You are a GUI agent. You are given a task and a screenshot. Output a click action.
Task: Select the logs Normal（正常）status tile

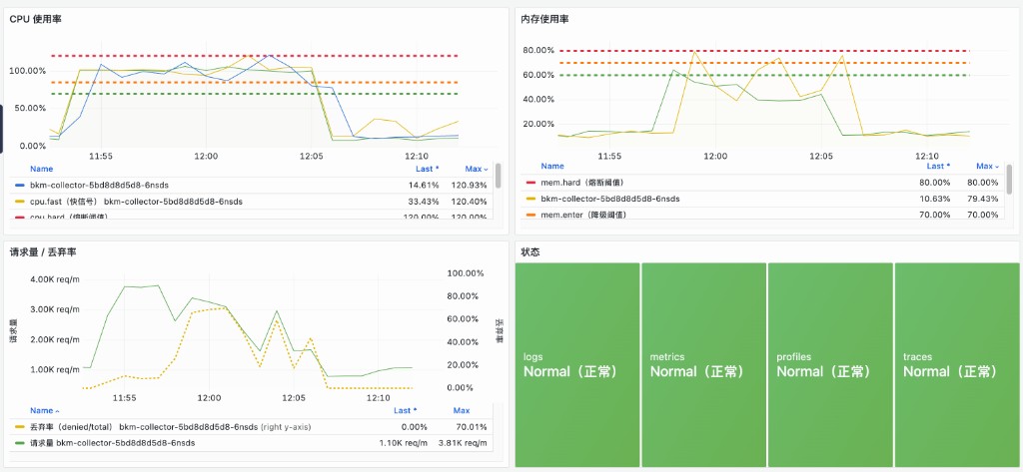[x=577, y=364]
